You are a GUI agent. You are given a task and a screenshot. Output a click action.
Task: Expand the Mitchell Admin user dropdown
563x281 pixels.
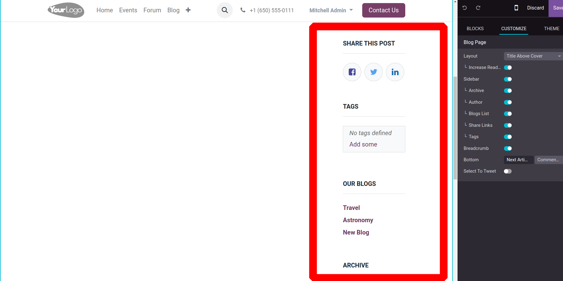331,10
